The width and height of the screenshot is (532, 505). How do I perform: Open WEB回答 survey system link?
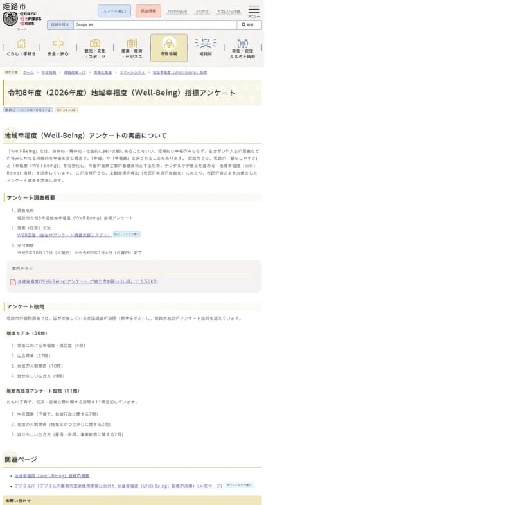tap(64, 235)
